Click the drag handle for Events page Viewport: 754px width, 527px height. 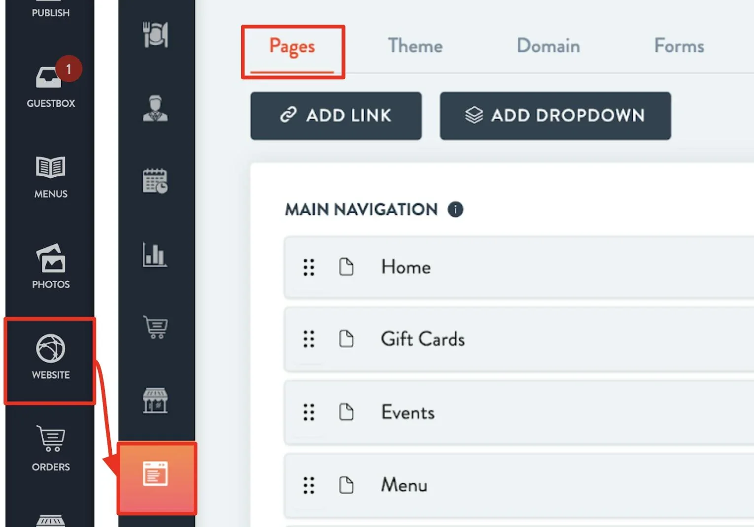click(309, 412)
